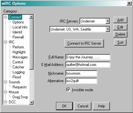Open the Logging settings
Viewport: 133px width, 113px height.
pyautogui.click(x=18, y=72)
